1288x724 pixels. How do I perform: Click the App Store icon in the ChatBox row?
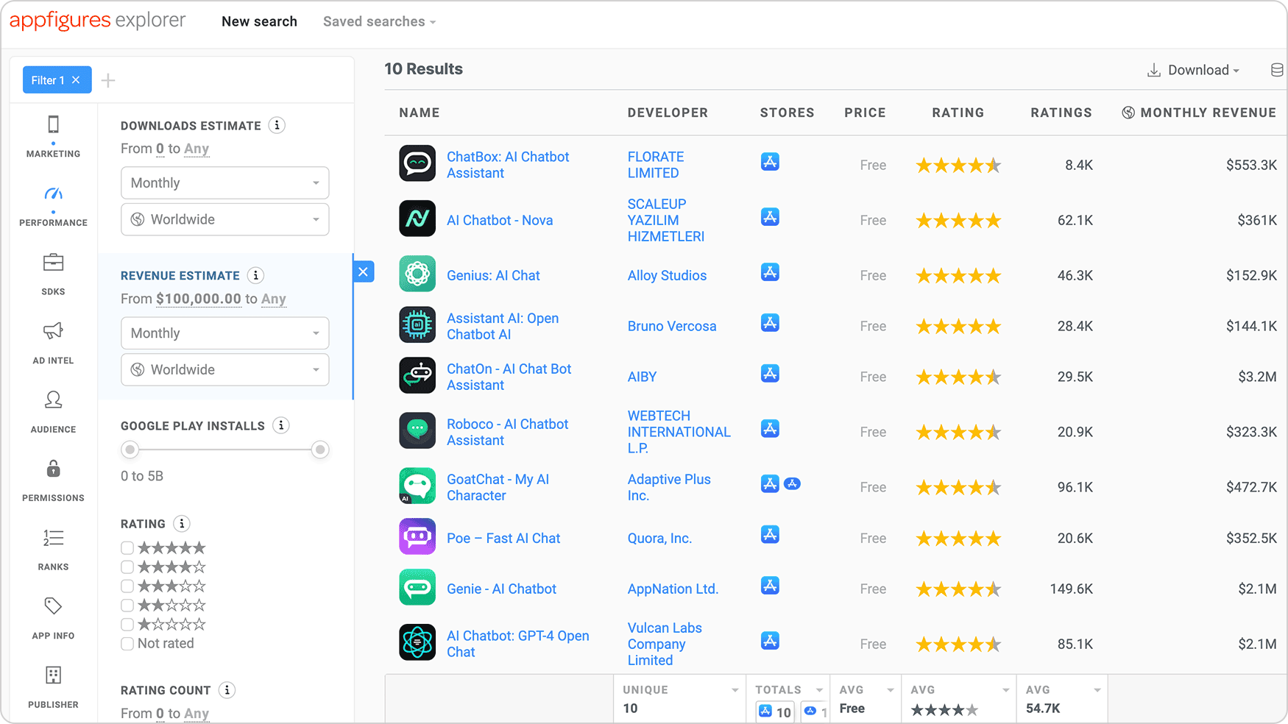[770, 162]
